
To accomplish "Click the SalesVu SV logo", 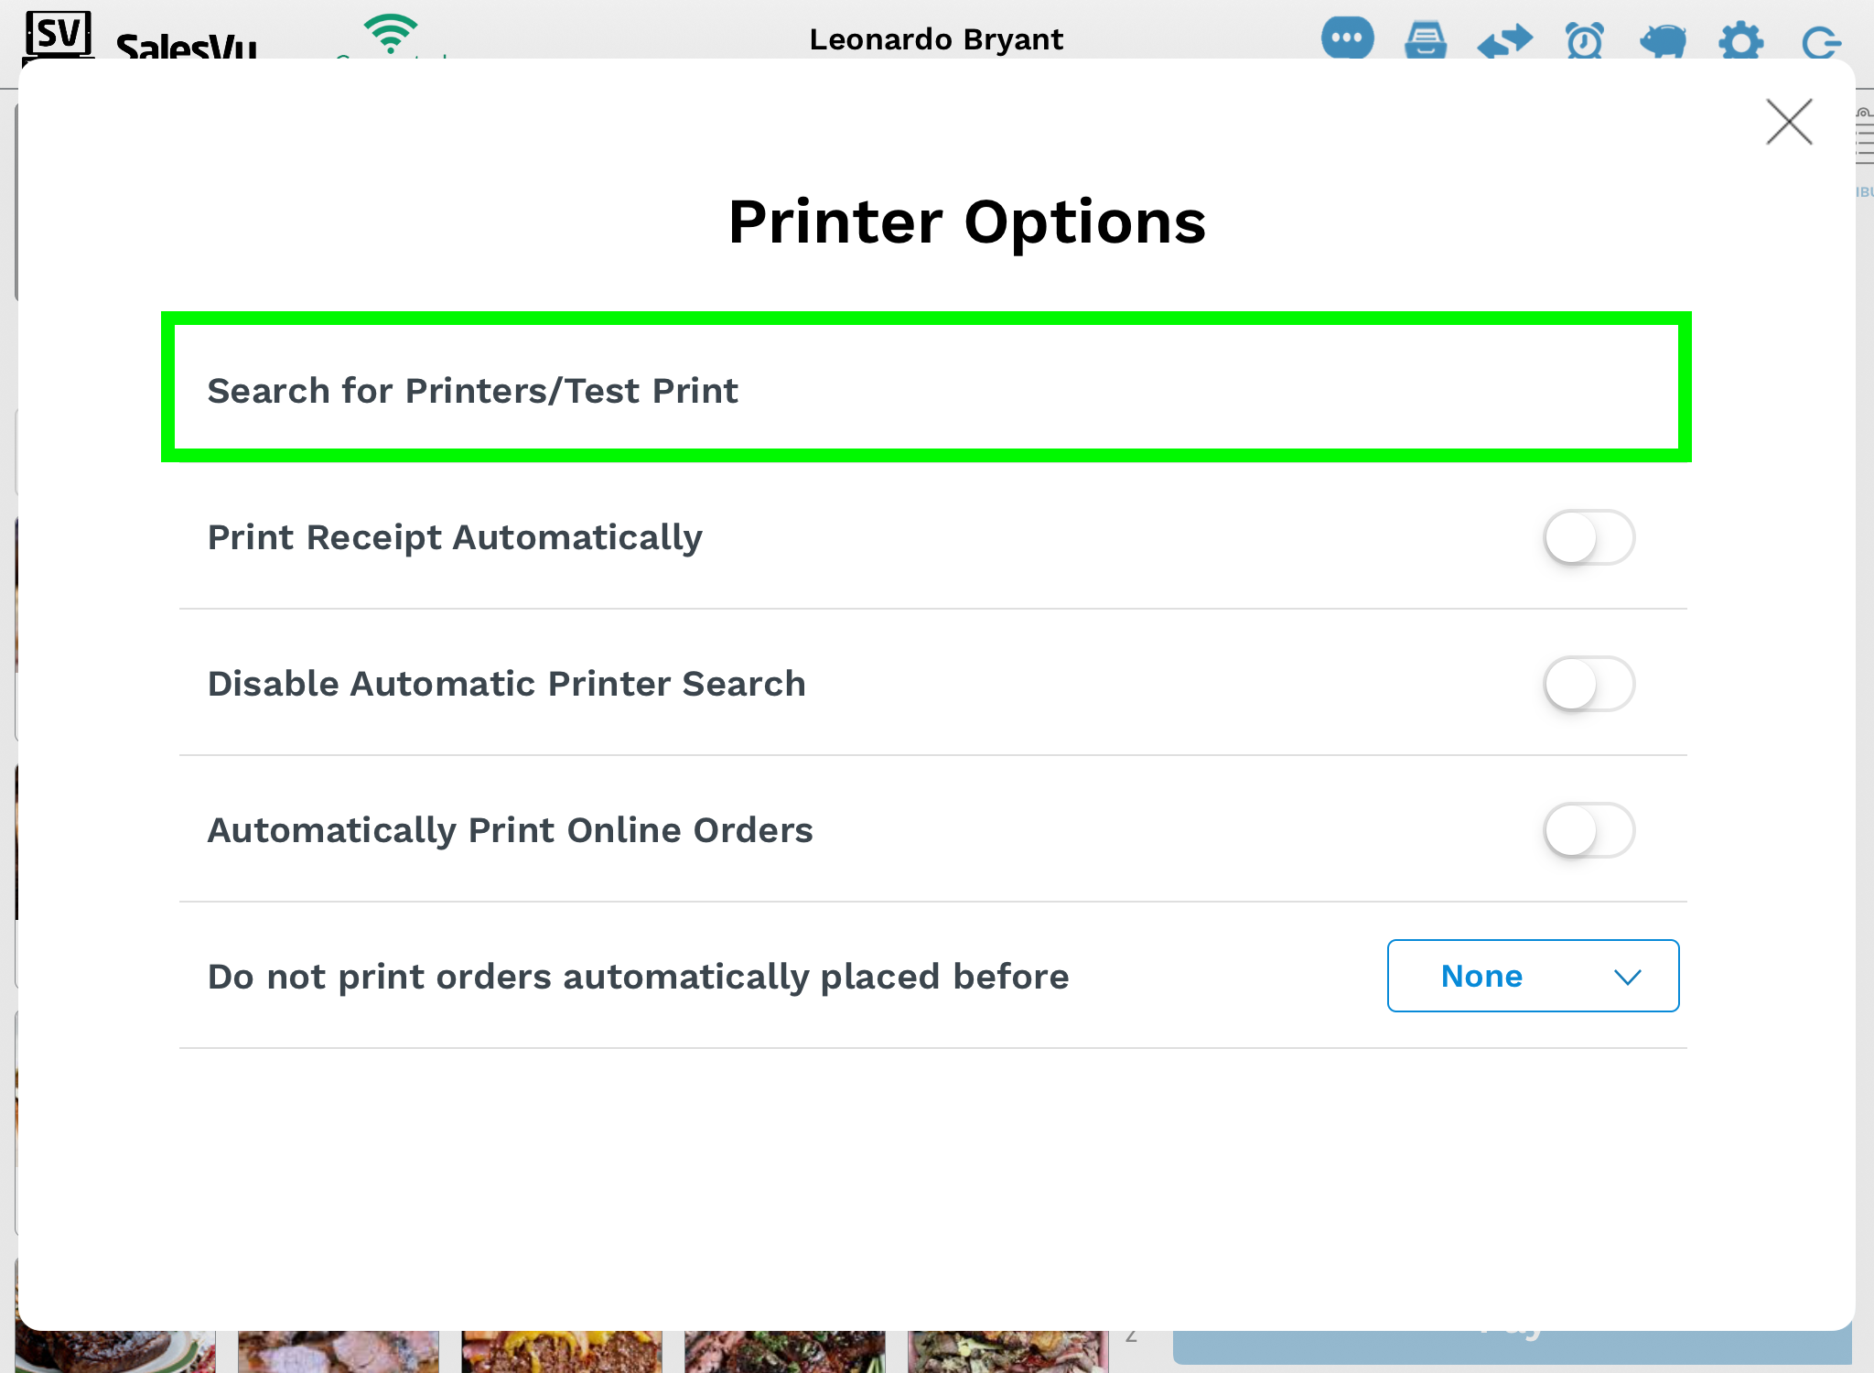I will tap(59, 36).
